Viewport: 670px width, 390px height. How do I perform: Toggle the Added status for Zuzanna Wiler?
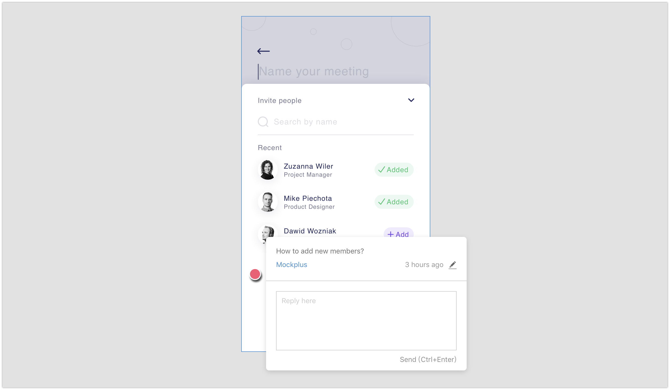tap(394, 169)
